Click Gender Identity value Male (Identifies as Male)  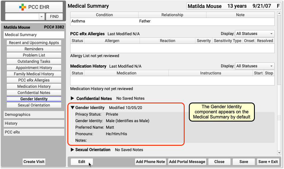click(x=127, y=121)
